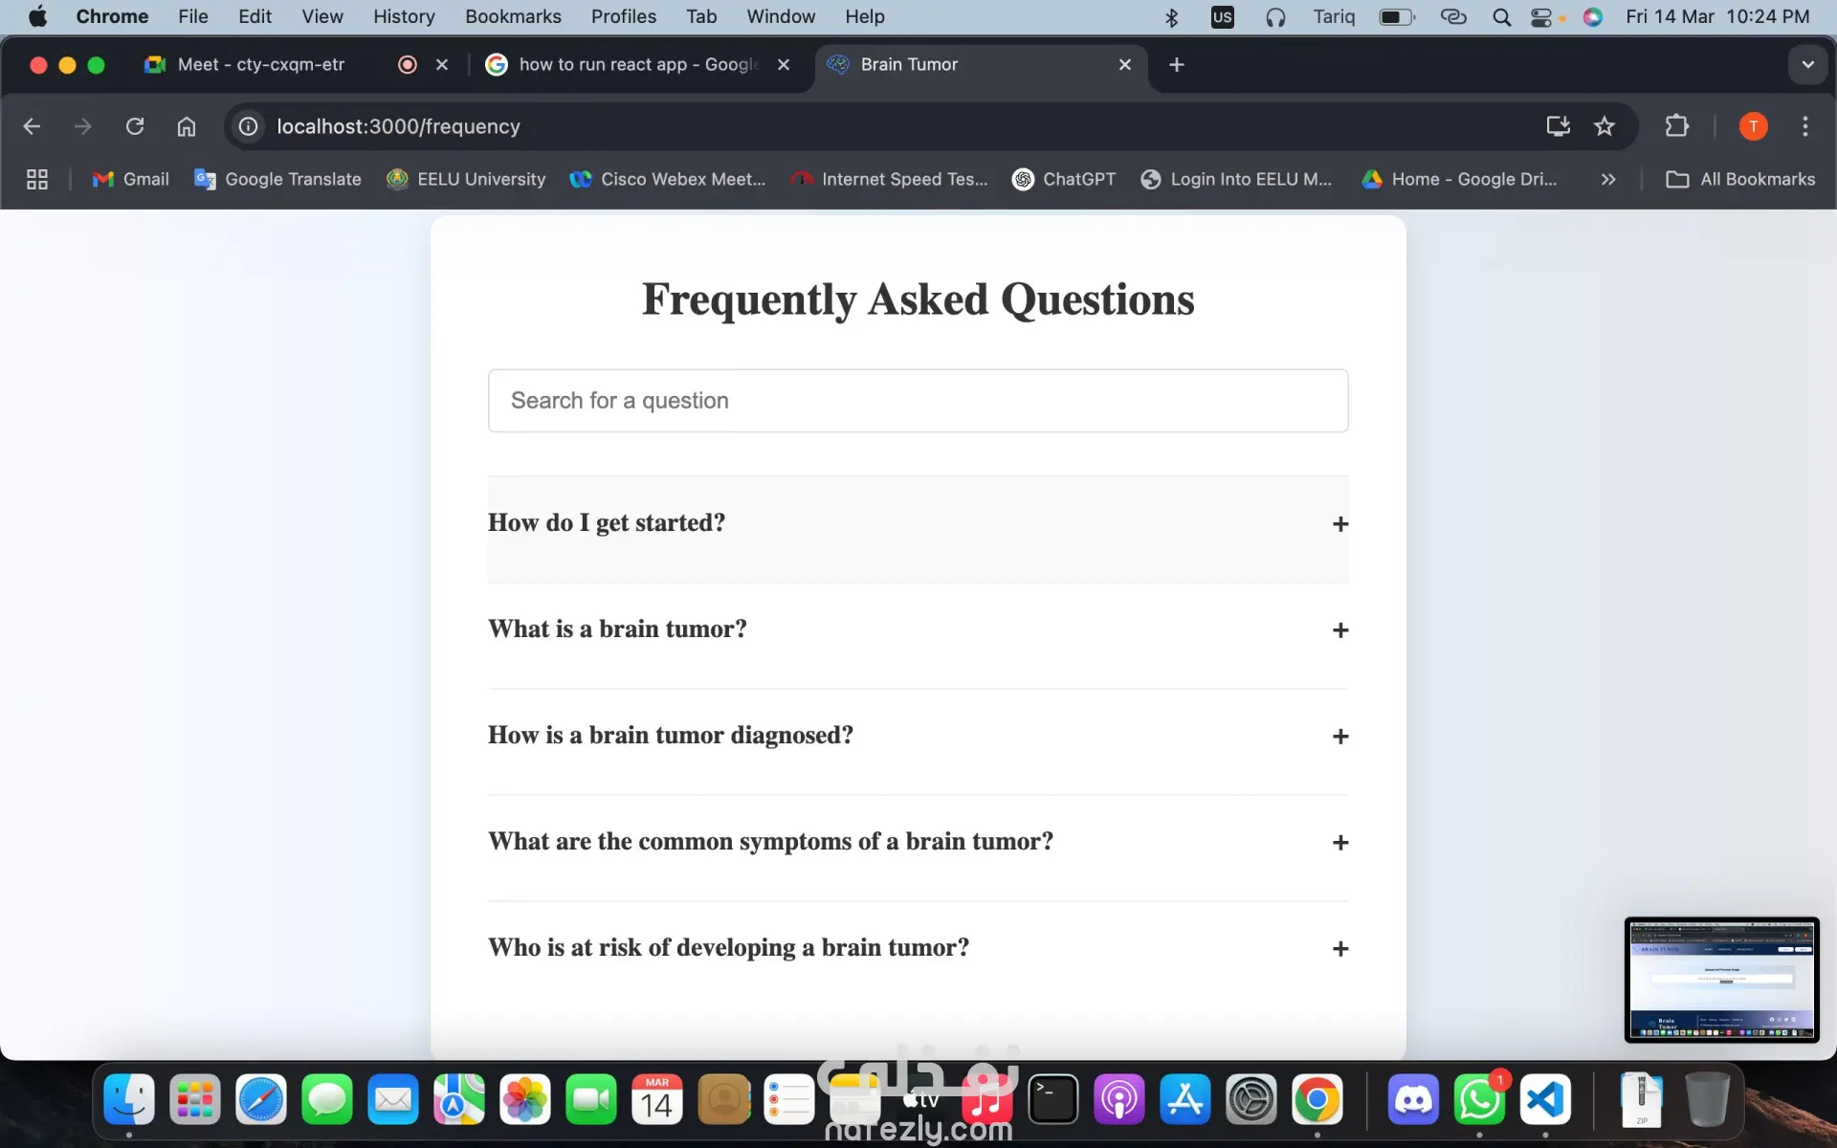Bookmark this page with the star icon
This screenshot has height=1148, width=1837.
[1605, 126]
